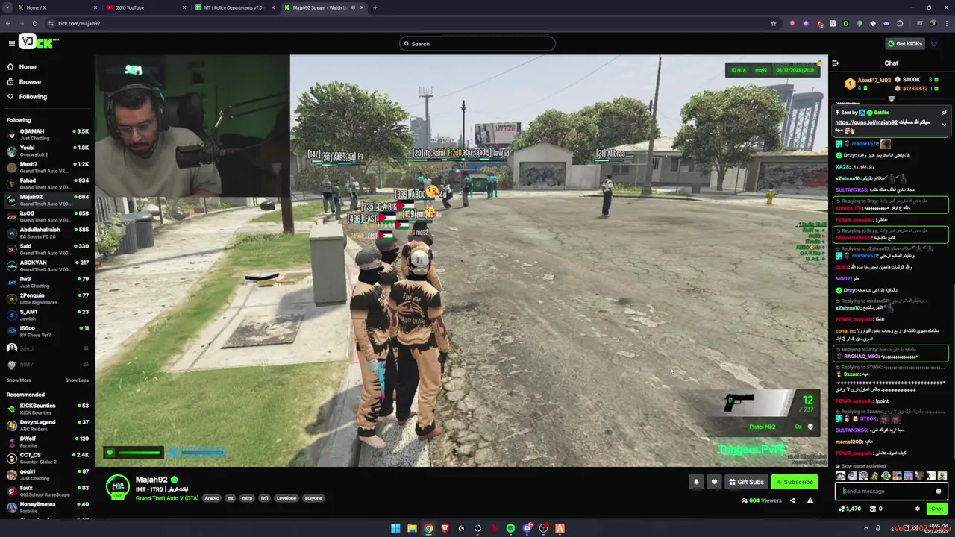Click the channel points 1,470 icon
This screenshot has width=955, height=537.
point(850,509)
